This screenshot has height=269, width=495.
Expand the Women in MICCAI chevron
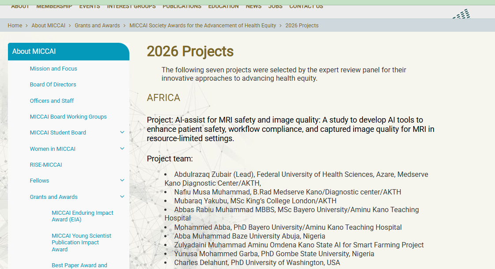[x=122, y=149]
